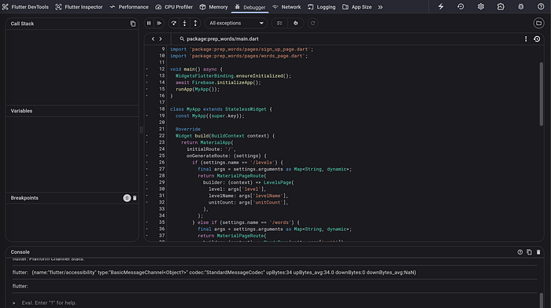Open console help icon
Viewport: 551px width, 308px height.
520,252
